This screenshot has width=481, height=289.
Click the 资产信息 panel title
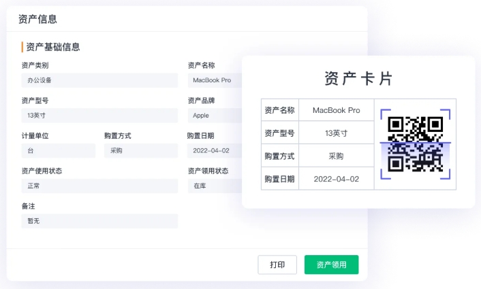pyautogui.click(x=37, y=19)
